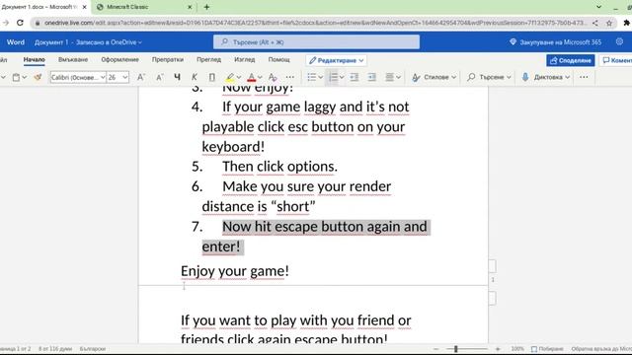
Task: Expand the font color options arrow
Action: (x=260, y=77)
